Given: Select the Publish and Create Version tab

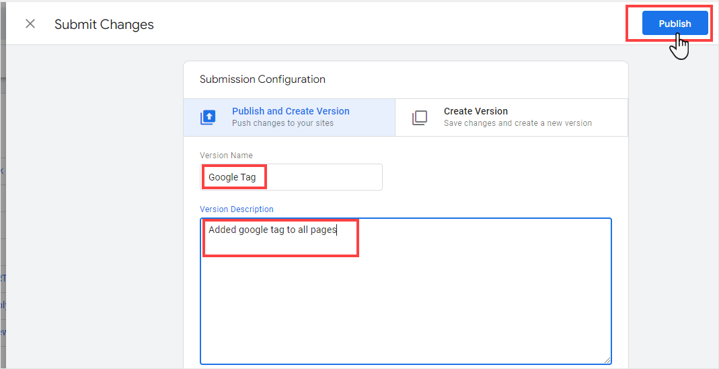Looking at the screenshot, I should [289, 117].
